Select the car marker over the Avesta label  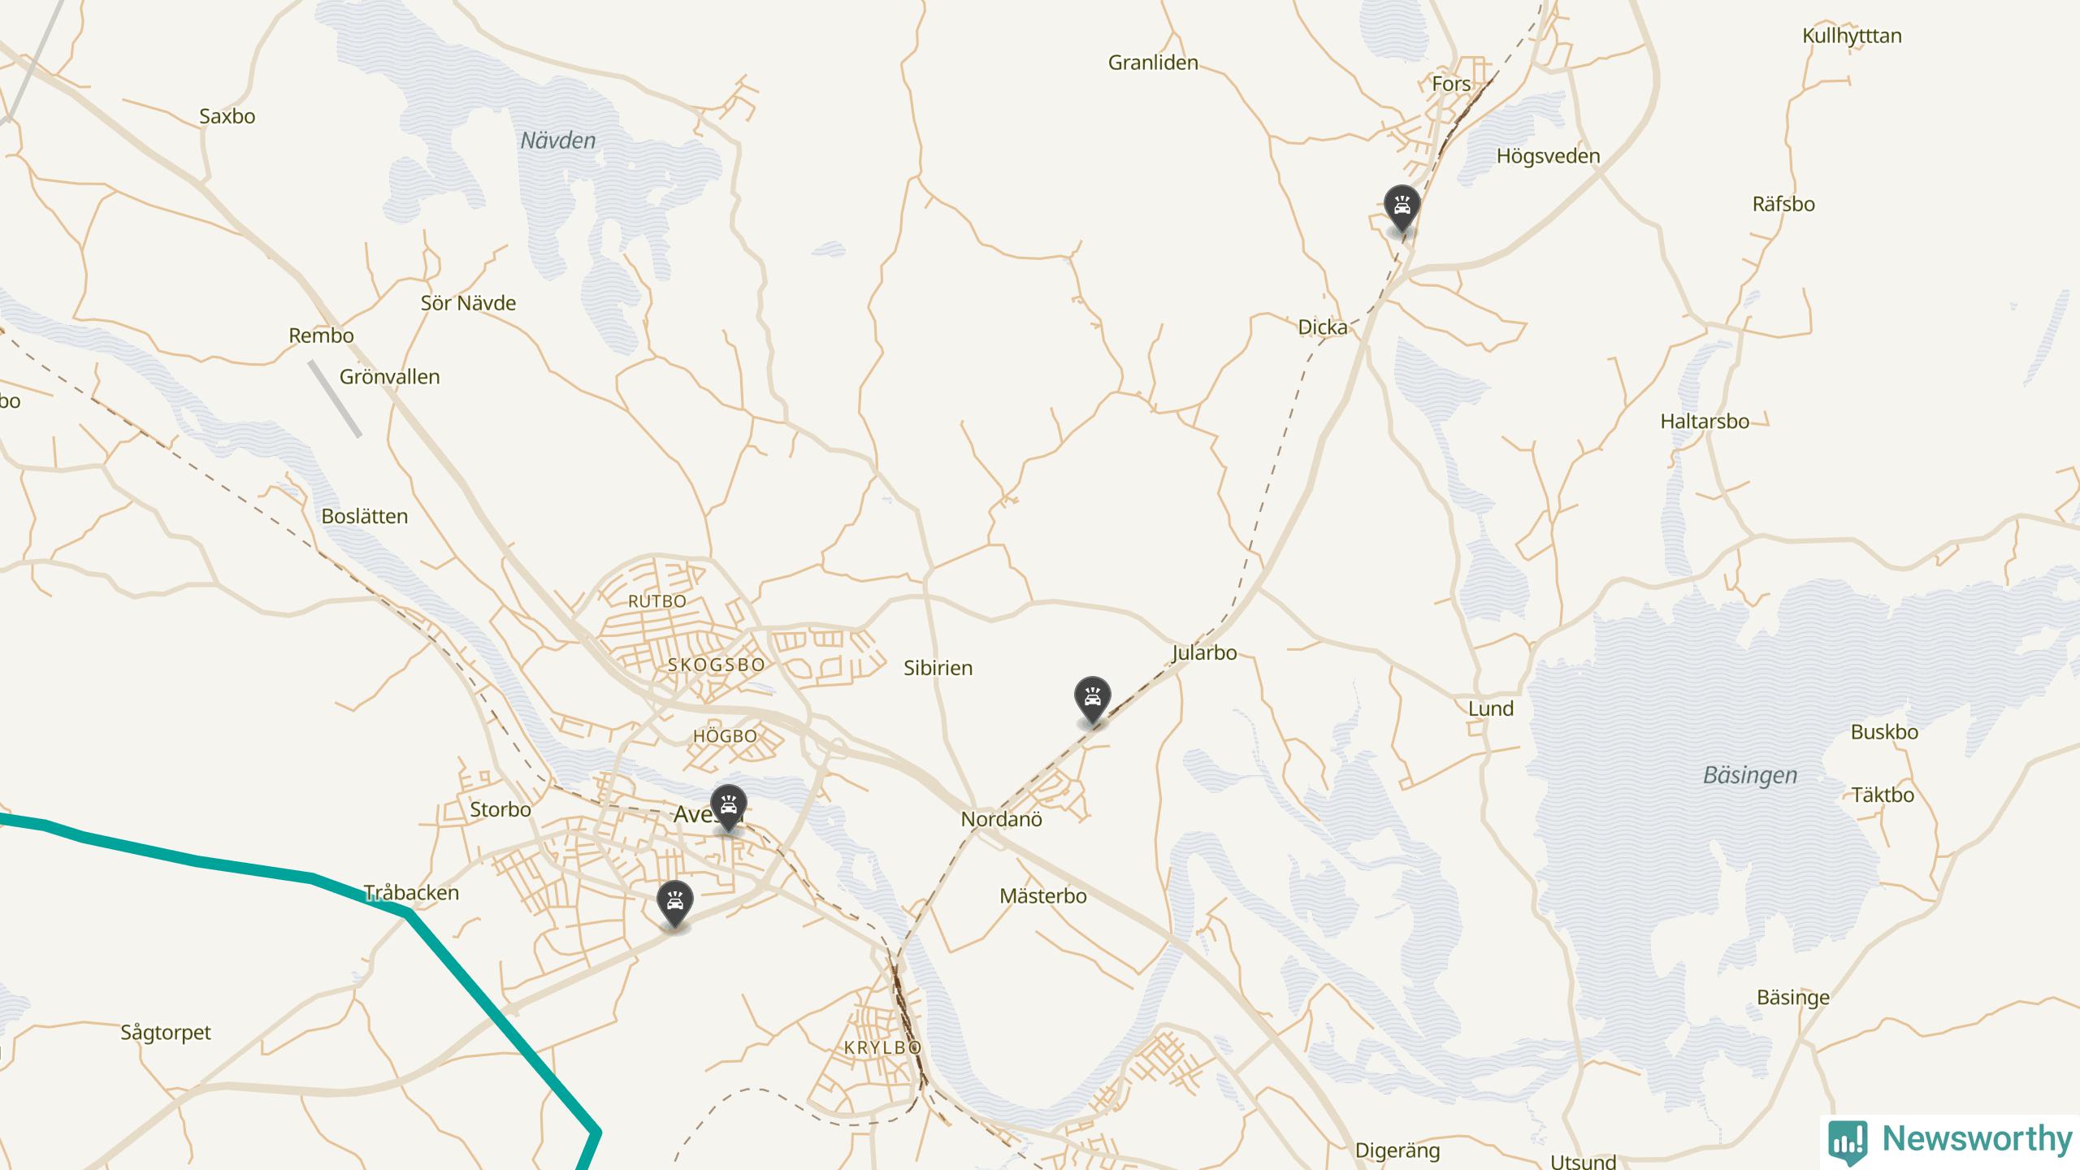(x=728, y=808)
